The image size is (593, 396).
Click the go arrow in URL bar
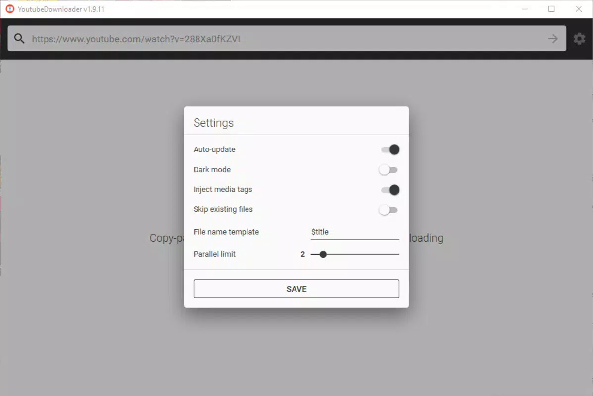click(553, 39)
